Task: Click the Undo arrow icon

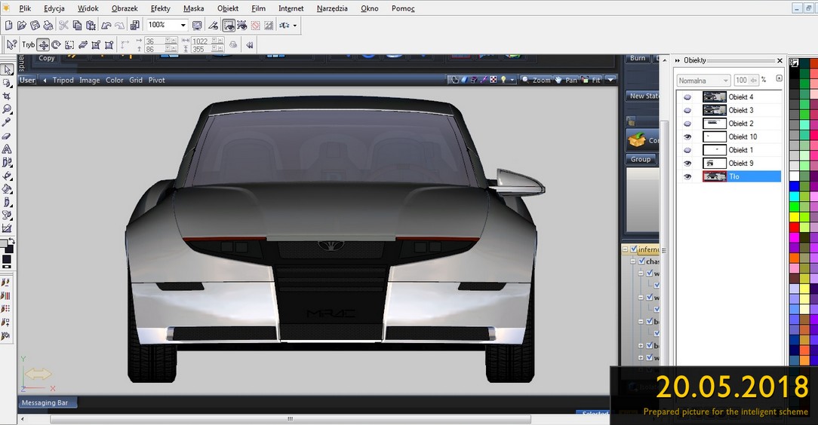Action: pos(106,25)
